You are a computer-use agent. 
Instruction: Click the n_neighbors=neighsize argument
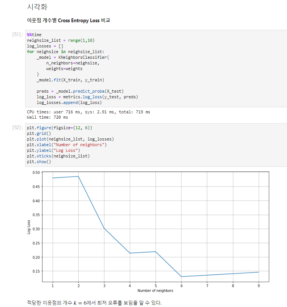73,63
